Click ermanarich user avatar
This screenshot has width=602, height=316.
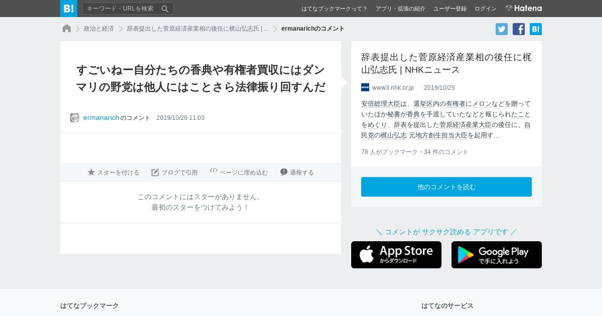[75, 118]
